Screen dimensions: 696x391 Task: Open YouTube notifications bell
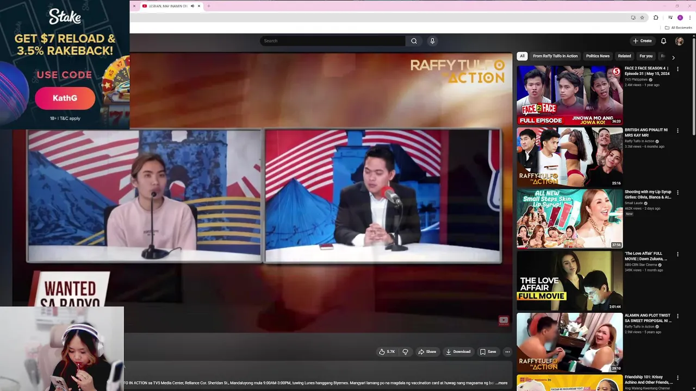(x=663, y=41)
